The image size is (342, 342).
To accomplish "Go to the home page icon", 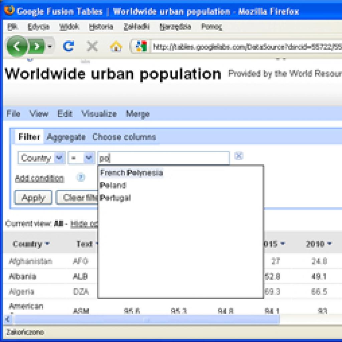I will click(116, 46).
